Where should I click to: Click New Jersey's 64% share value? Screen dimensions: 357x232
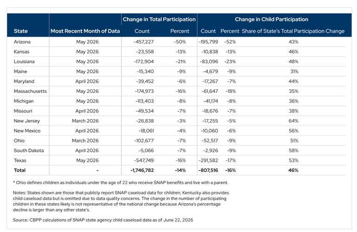(293, 121)
